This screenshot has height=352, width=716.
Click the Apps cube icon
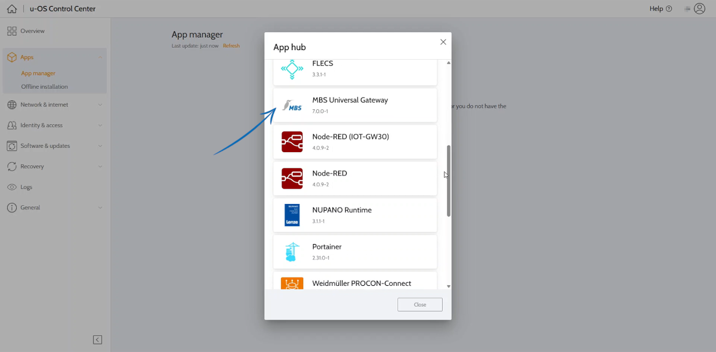12,57
